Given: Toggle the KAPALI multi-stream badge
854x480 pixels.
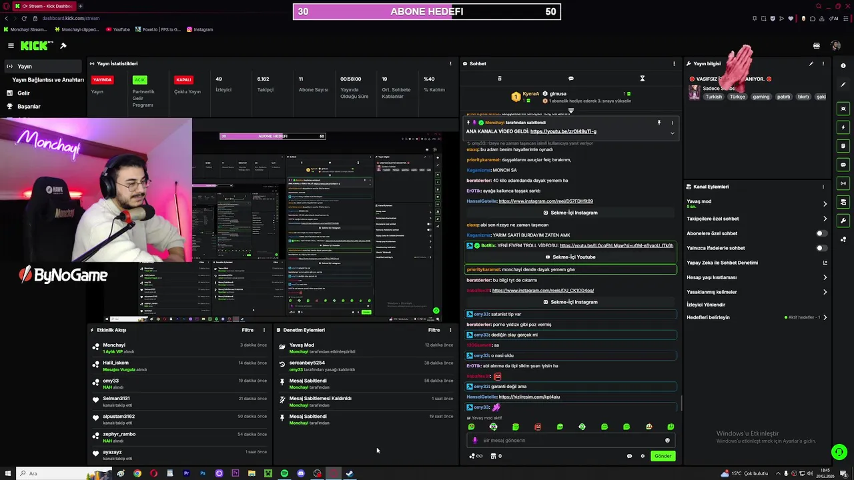Looking at the screenshot, I should (x=183, y=80).
